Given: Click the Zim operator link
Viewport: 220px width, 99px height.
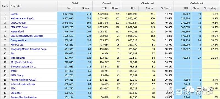Looking at the screenshot, I should coord(12,53).
